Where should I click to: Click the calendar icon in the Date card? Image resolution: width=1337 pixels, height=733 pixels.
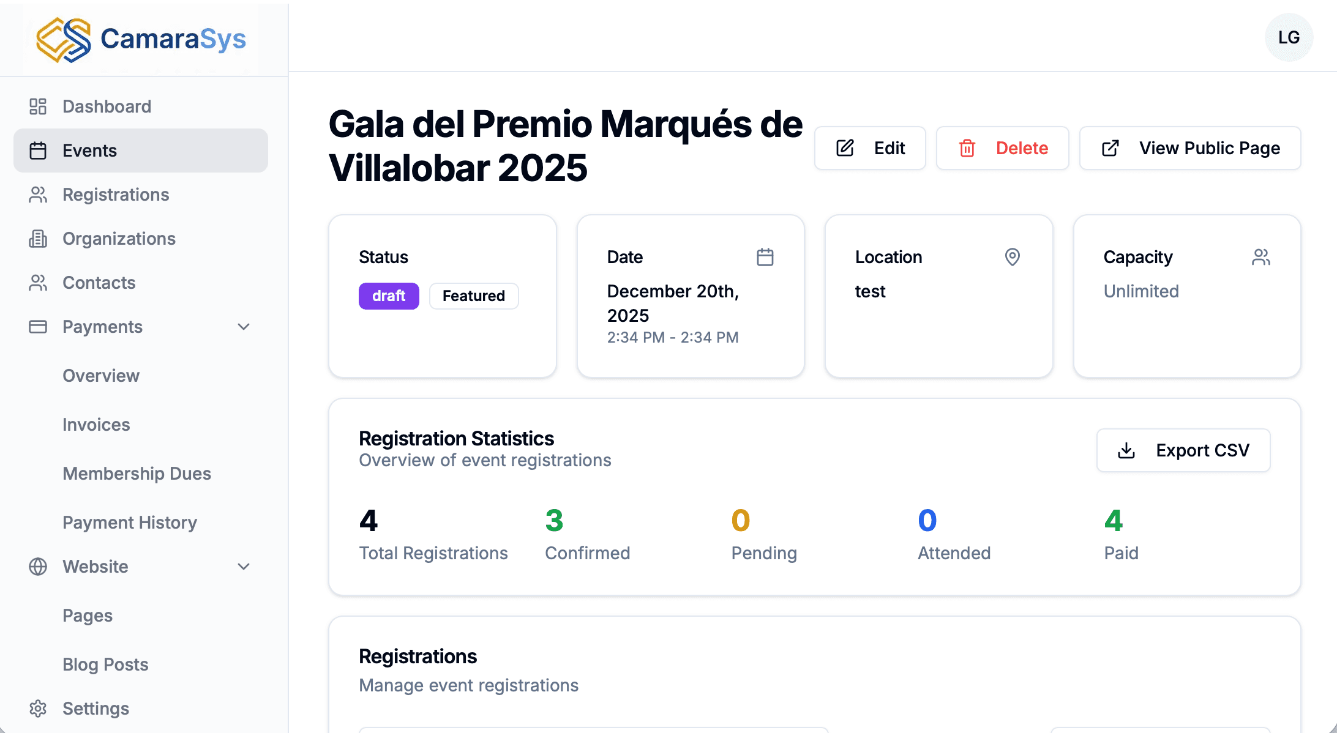click(x=766, y=257)
